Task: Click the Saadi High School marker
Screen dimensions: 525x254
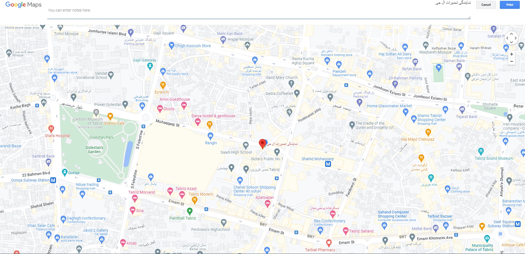Action: 246,145
